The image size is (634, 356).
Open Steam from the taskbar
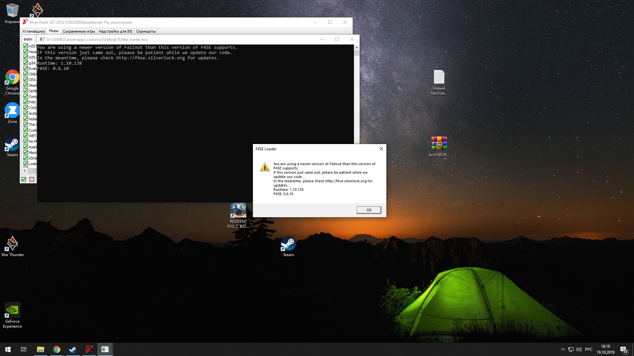click(73, 349)
